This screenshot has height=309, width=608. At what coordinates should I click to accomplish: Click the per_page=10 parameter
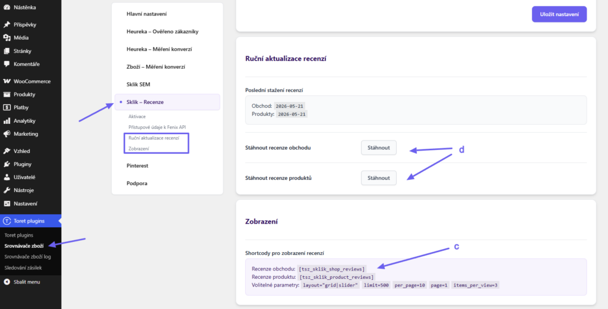[410, 285]
